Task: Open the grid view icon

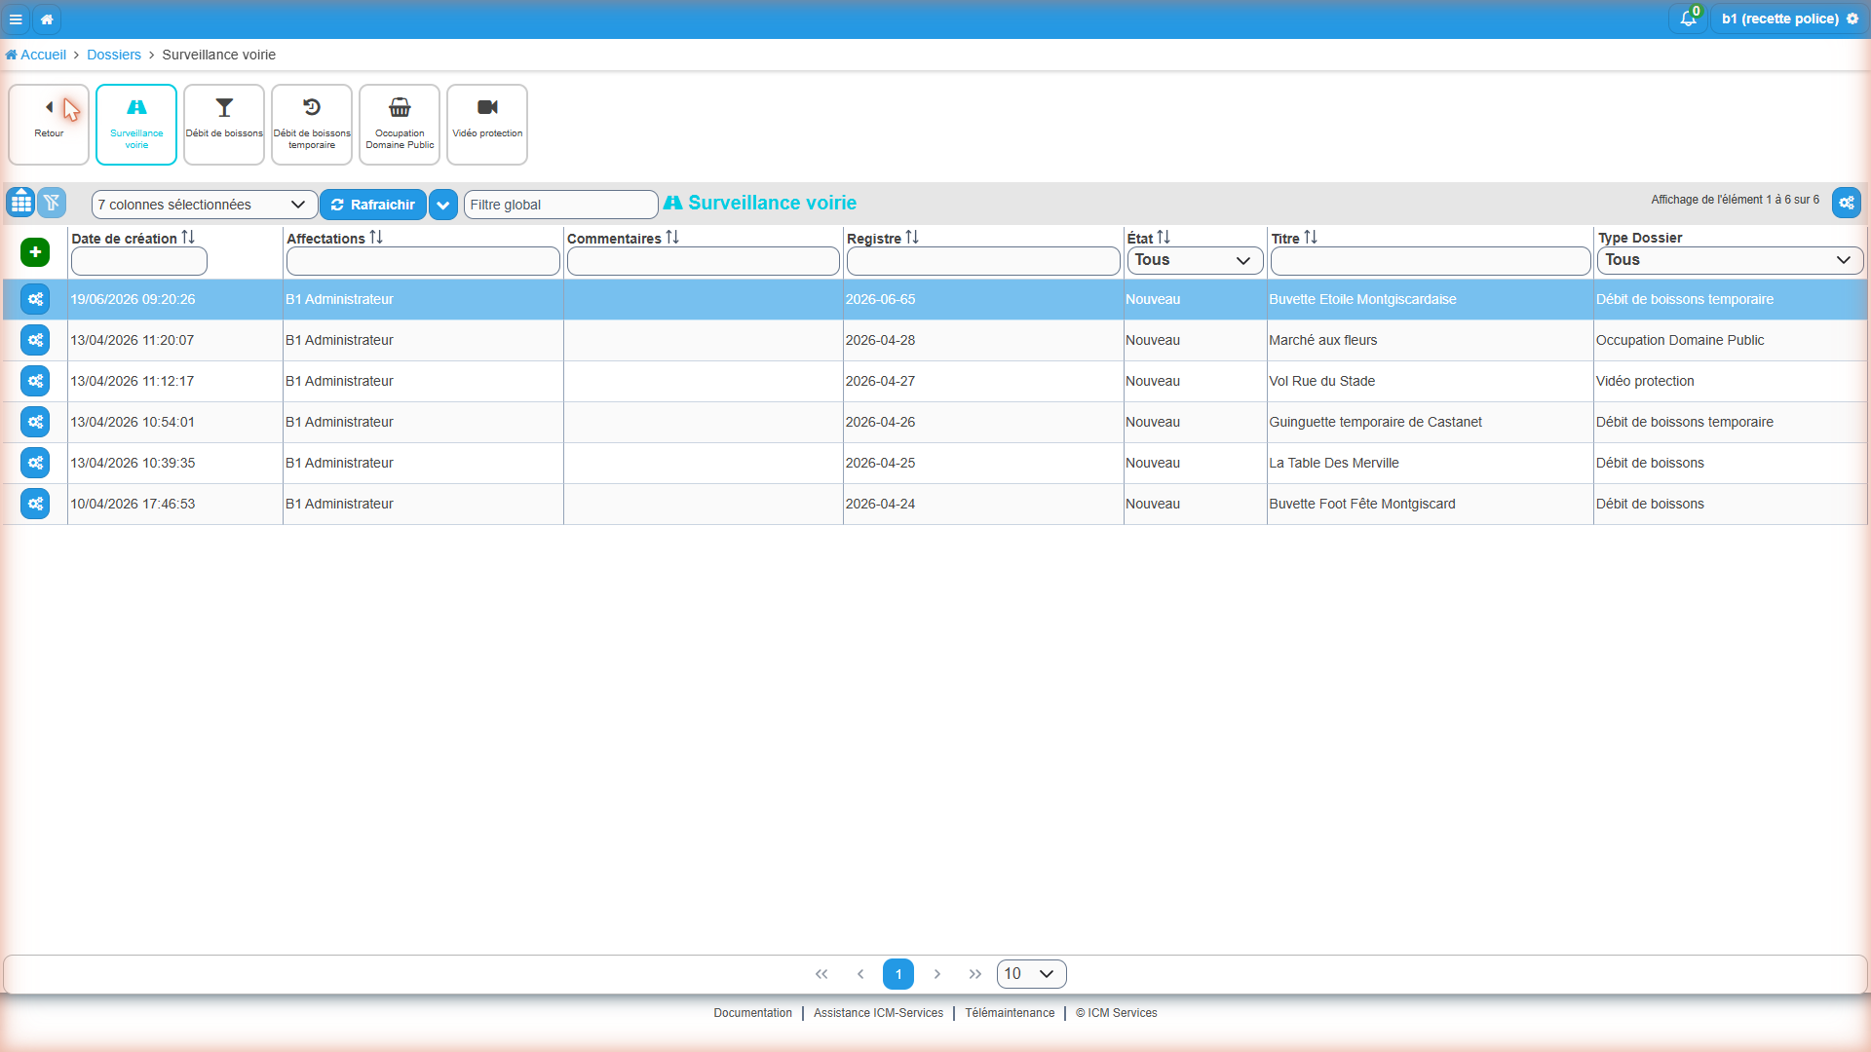Action: point(20,203)
